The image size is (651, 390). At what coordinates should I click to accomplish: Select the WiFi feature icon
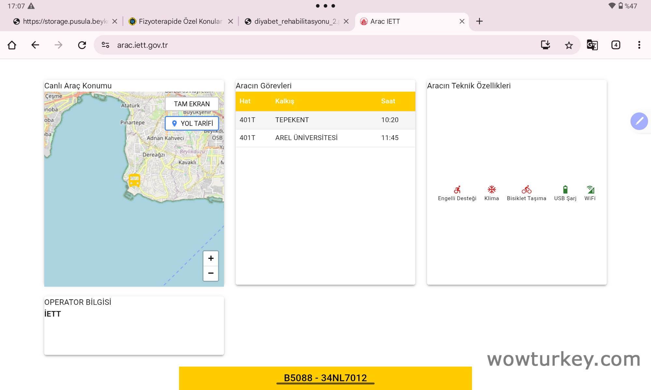(590, 189)
